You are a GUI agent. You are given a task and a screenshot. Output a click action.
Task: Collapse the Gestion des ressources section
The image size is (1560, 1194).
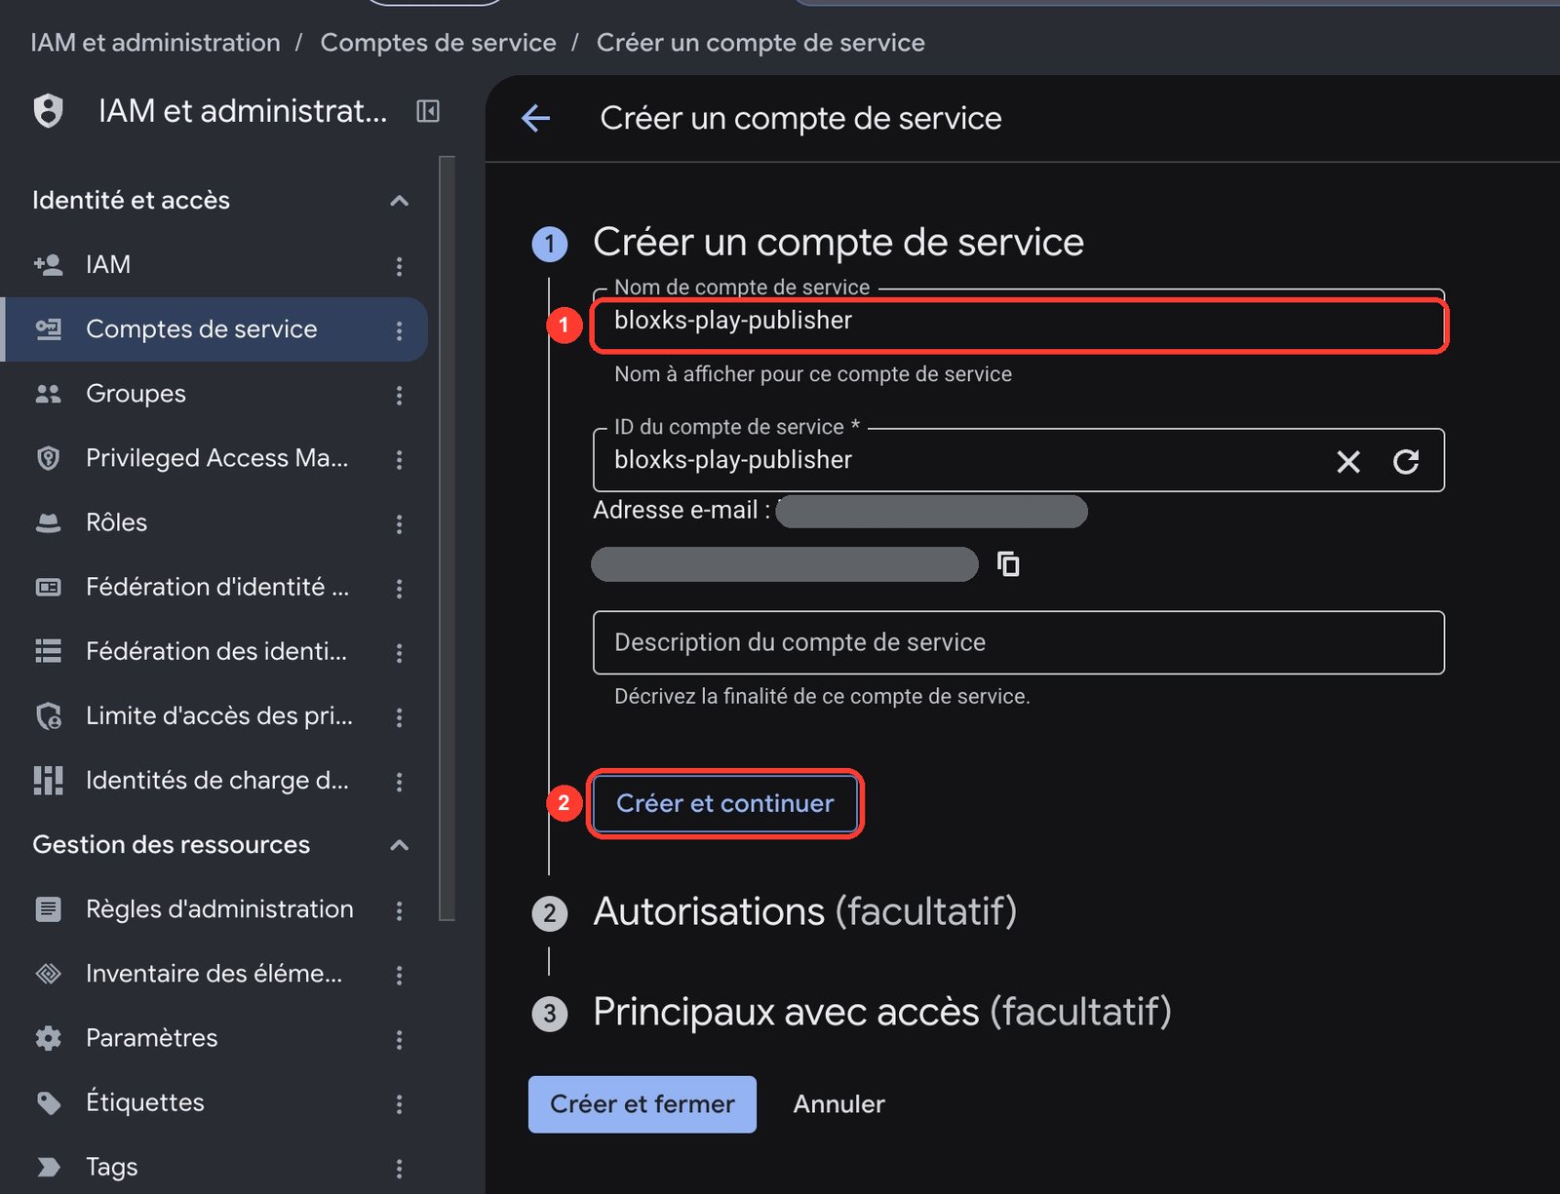pyautogui.click(x=399, y=845)
